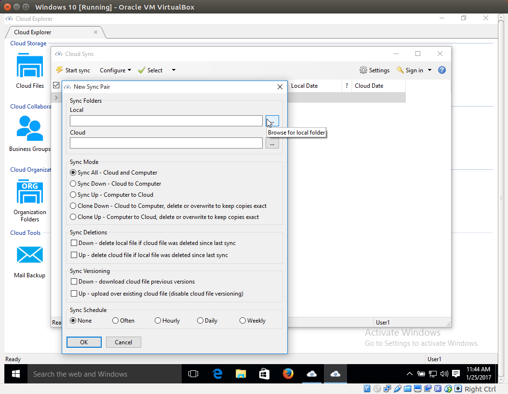This screenshot has height=394, width=508.
Task: Cancel the New Sync Pair dialog
Action: coord(123,342)
